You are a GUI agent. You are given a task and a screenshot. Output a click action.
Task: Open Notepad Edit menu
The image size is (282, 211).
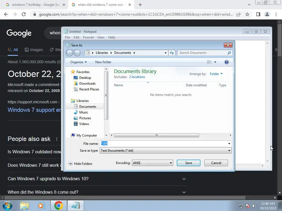tap(77, 37)
